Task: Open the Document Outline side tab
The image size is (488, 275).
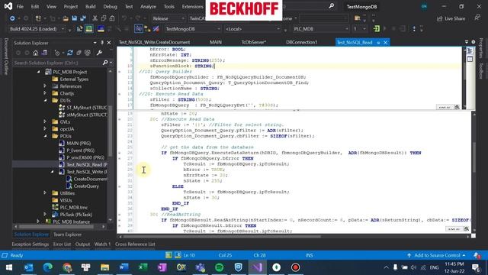Action: (6, 57)
